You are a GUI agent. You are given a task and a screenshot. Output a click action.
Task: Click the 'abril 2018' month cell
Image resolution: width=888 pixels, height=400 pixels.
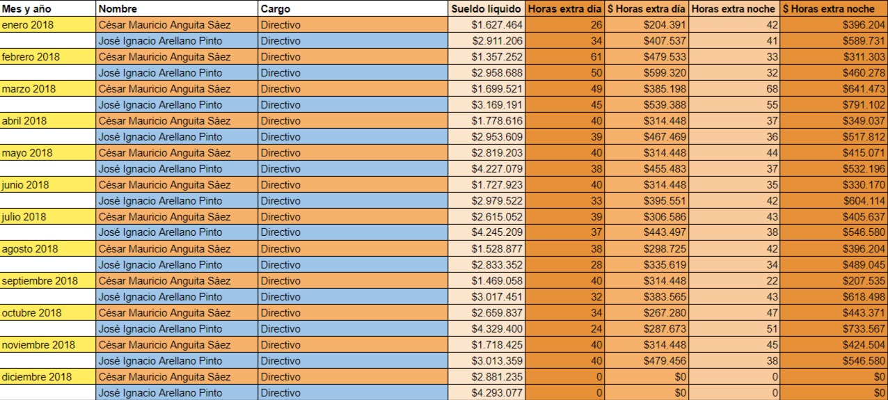(48, 121)
